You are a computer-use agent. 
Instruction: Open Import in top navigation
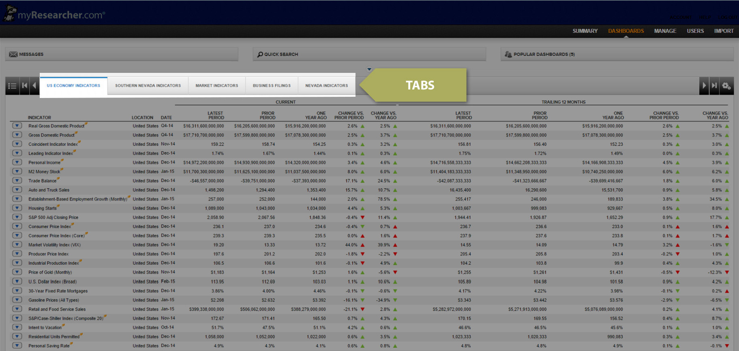pyautogui.click(x=724, y=31)
